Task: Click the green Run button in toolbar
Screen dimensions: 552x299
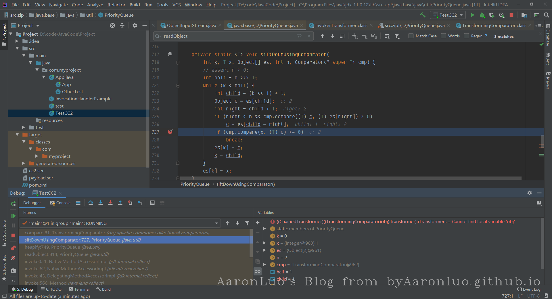Action: [x=472, y=15]
